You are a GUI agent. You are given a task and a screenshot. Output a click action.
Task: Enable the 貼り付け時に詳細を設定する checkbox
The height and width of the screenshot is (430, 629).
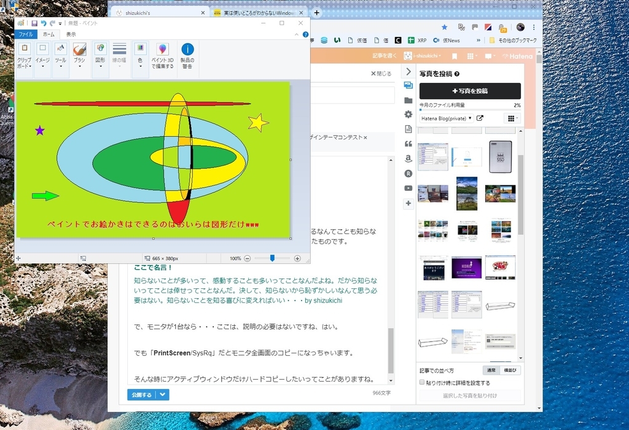point(422,382)
